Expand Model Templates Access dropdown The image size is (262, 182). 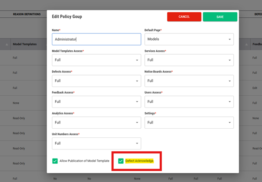click(96, 60)
